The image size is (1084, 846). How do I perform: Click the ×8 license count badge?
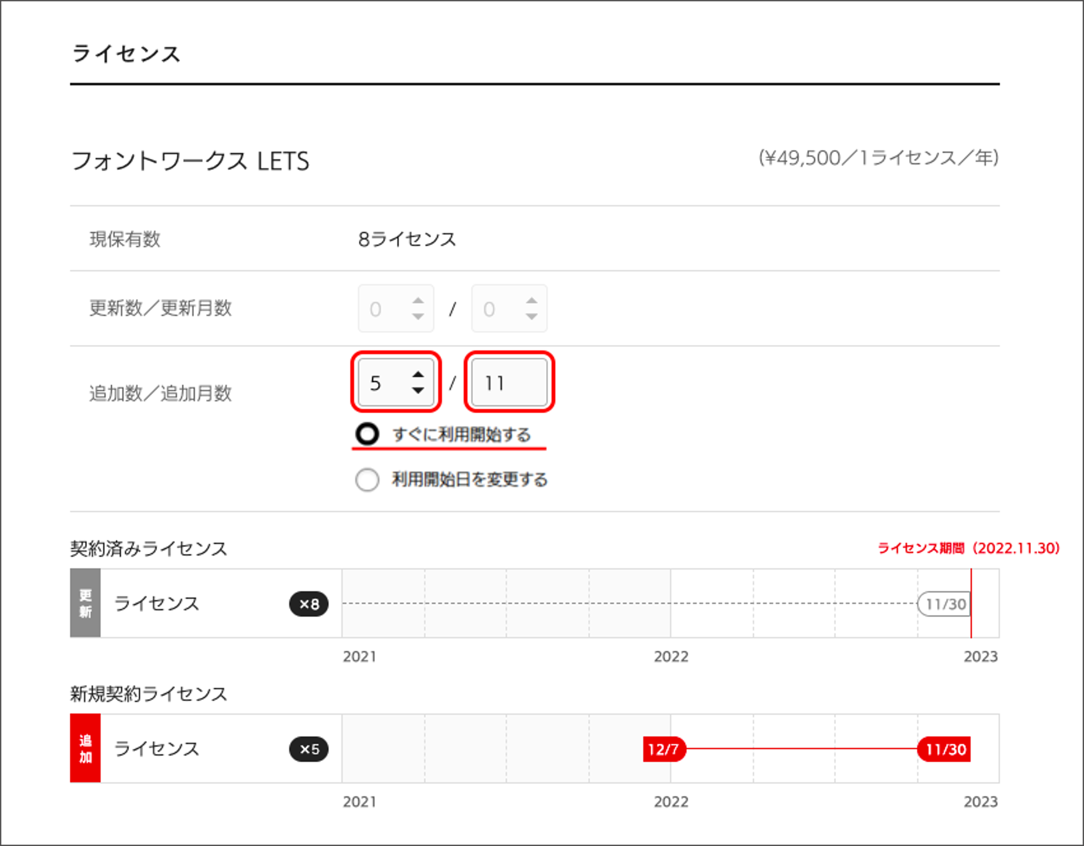309,604
